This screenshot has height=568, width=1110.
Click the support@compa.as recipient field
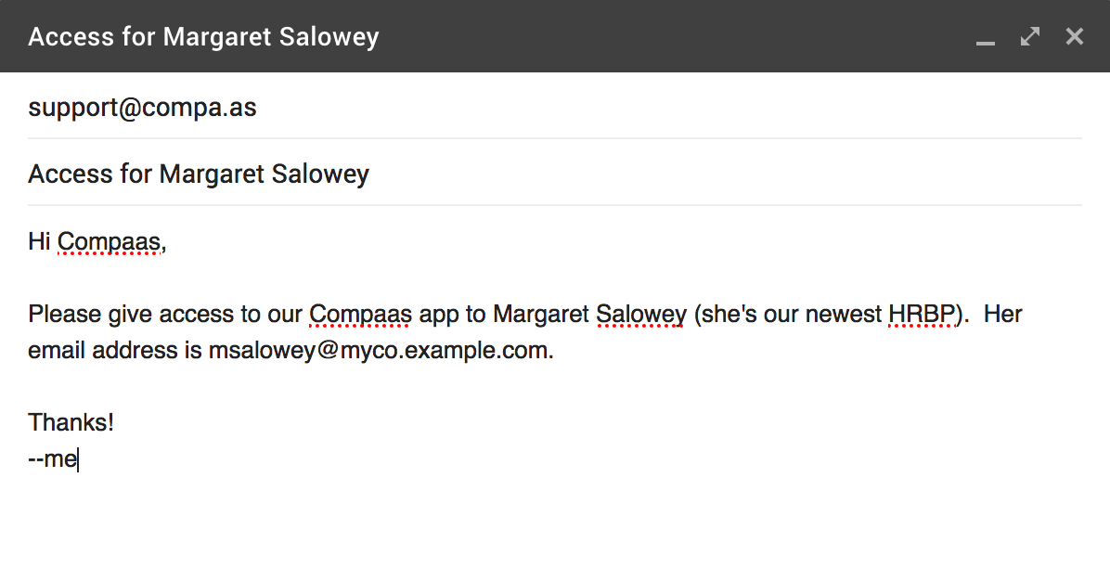coord(555,108)
